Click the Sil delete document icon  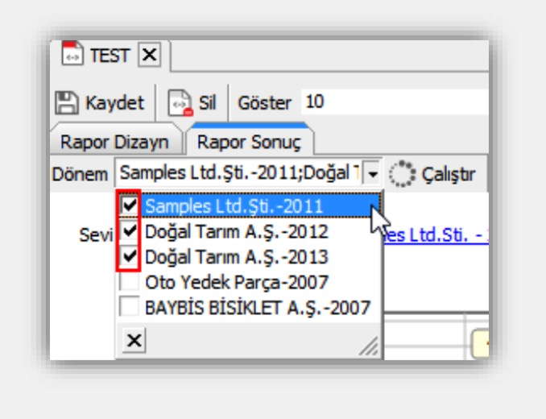coord(178,104)
